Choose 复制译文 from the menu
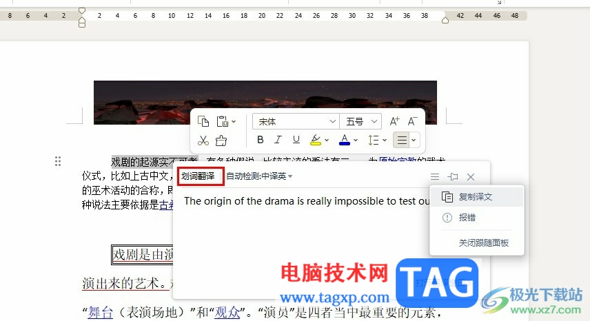Screen dimensions: 590x321 (x=477, y=197)
